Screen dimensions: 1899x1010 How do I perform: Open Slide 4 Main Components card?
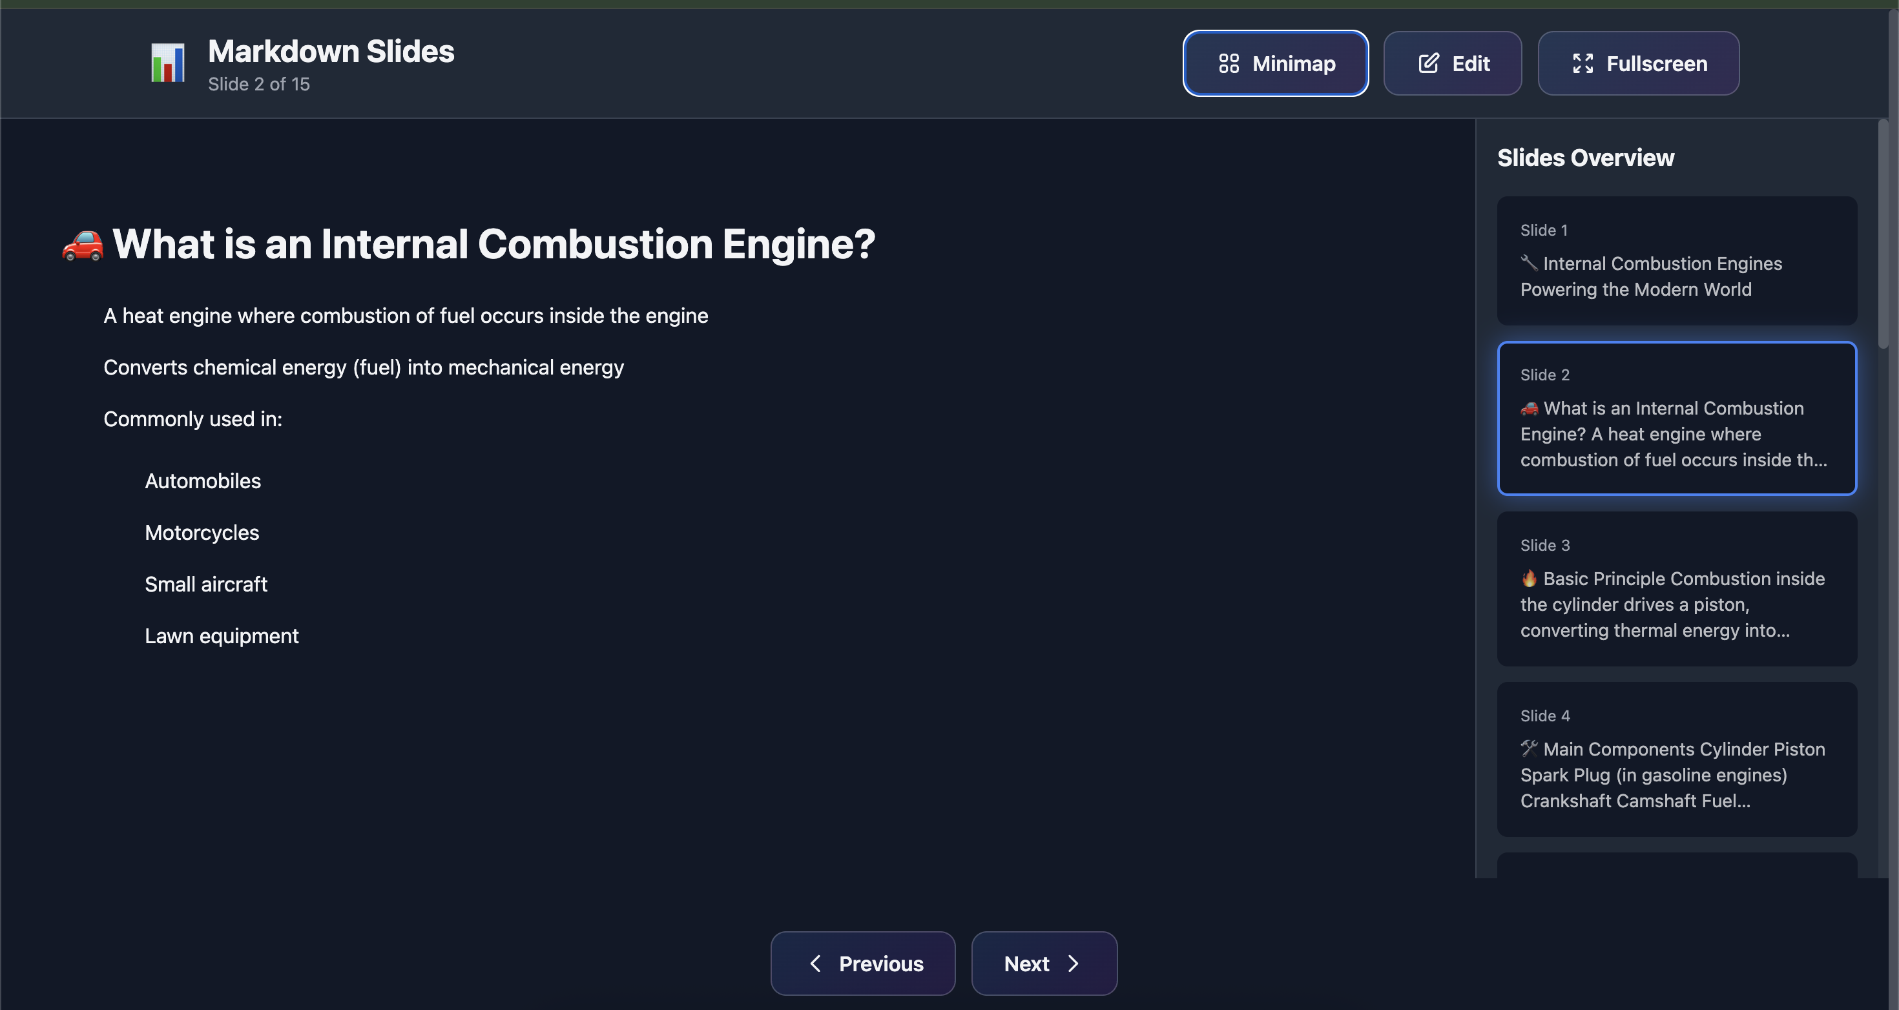click(1676, 759)
